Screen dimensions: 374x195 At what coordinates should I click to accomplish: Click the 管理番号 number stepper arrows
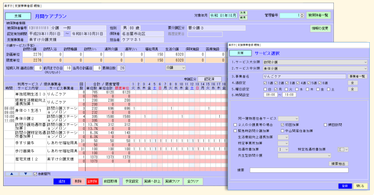(302, 15)
